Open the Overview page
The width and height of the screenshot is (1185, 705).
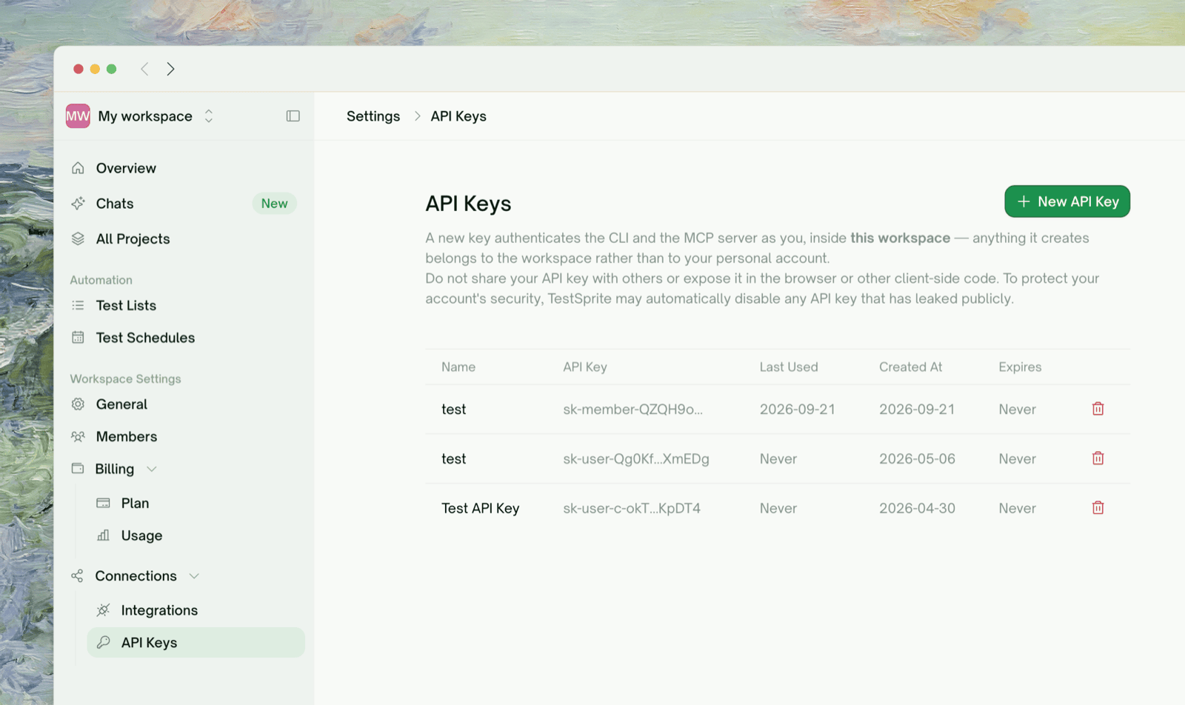tap(126, 168)
